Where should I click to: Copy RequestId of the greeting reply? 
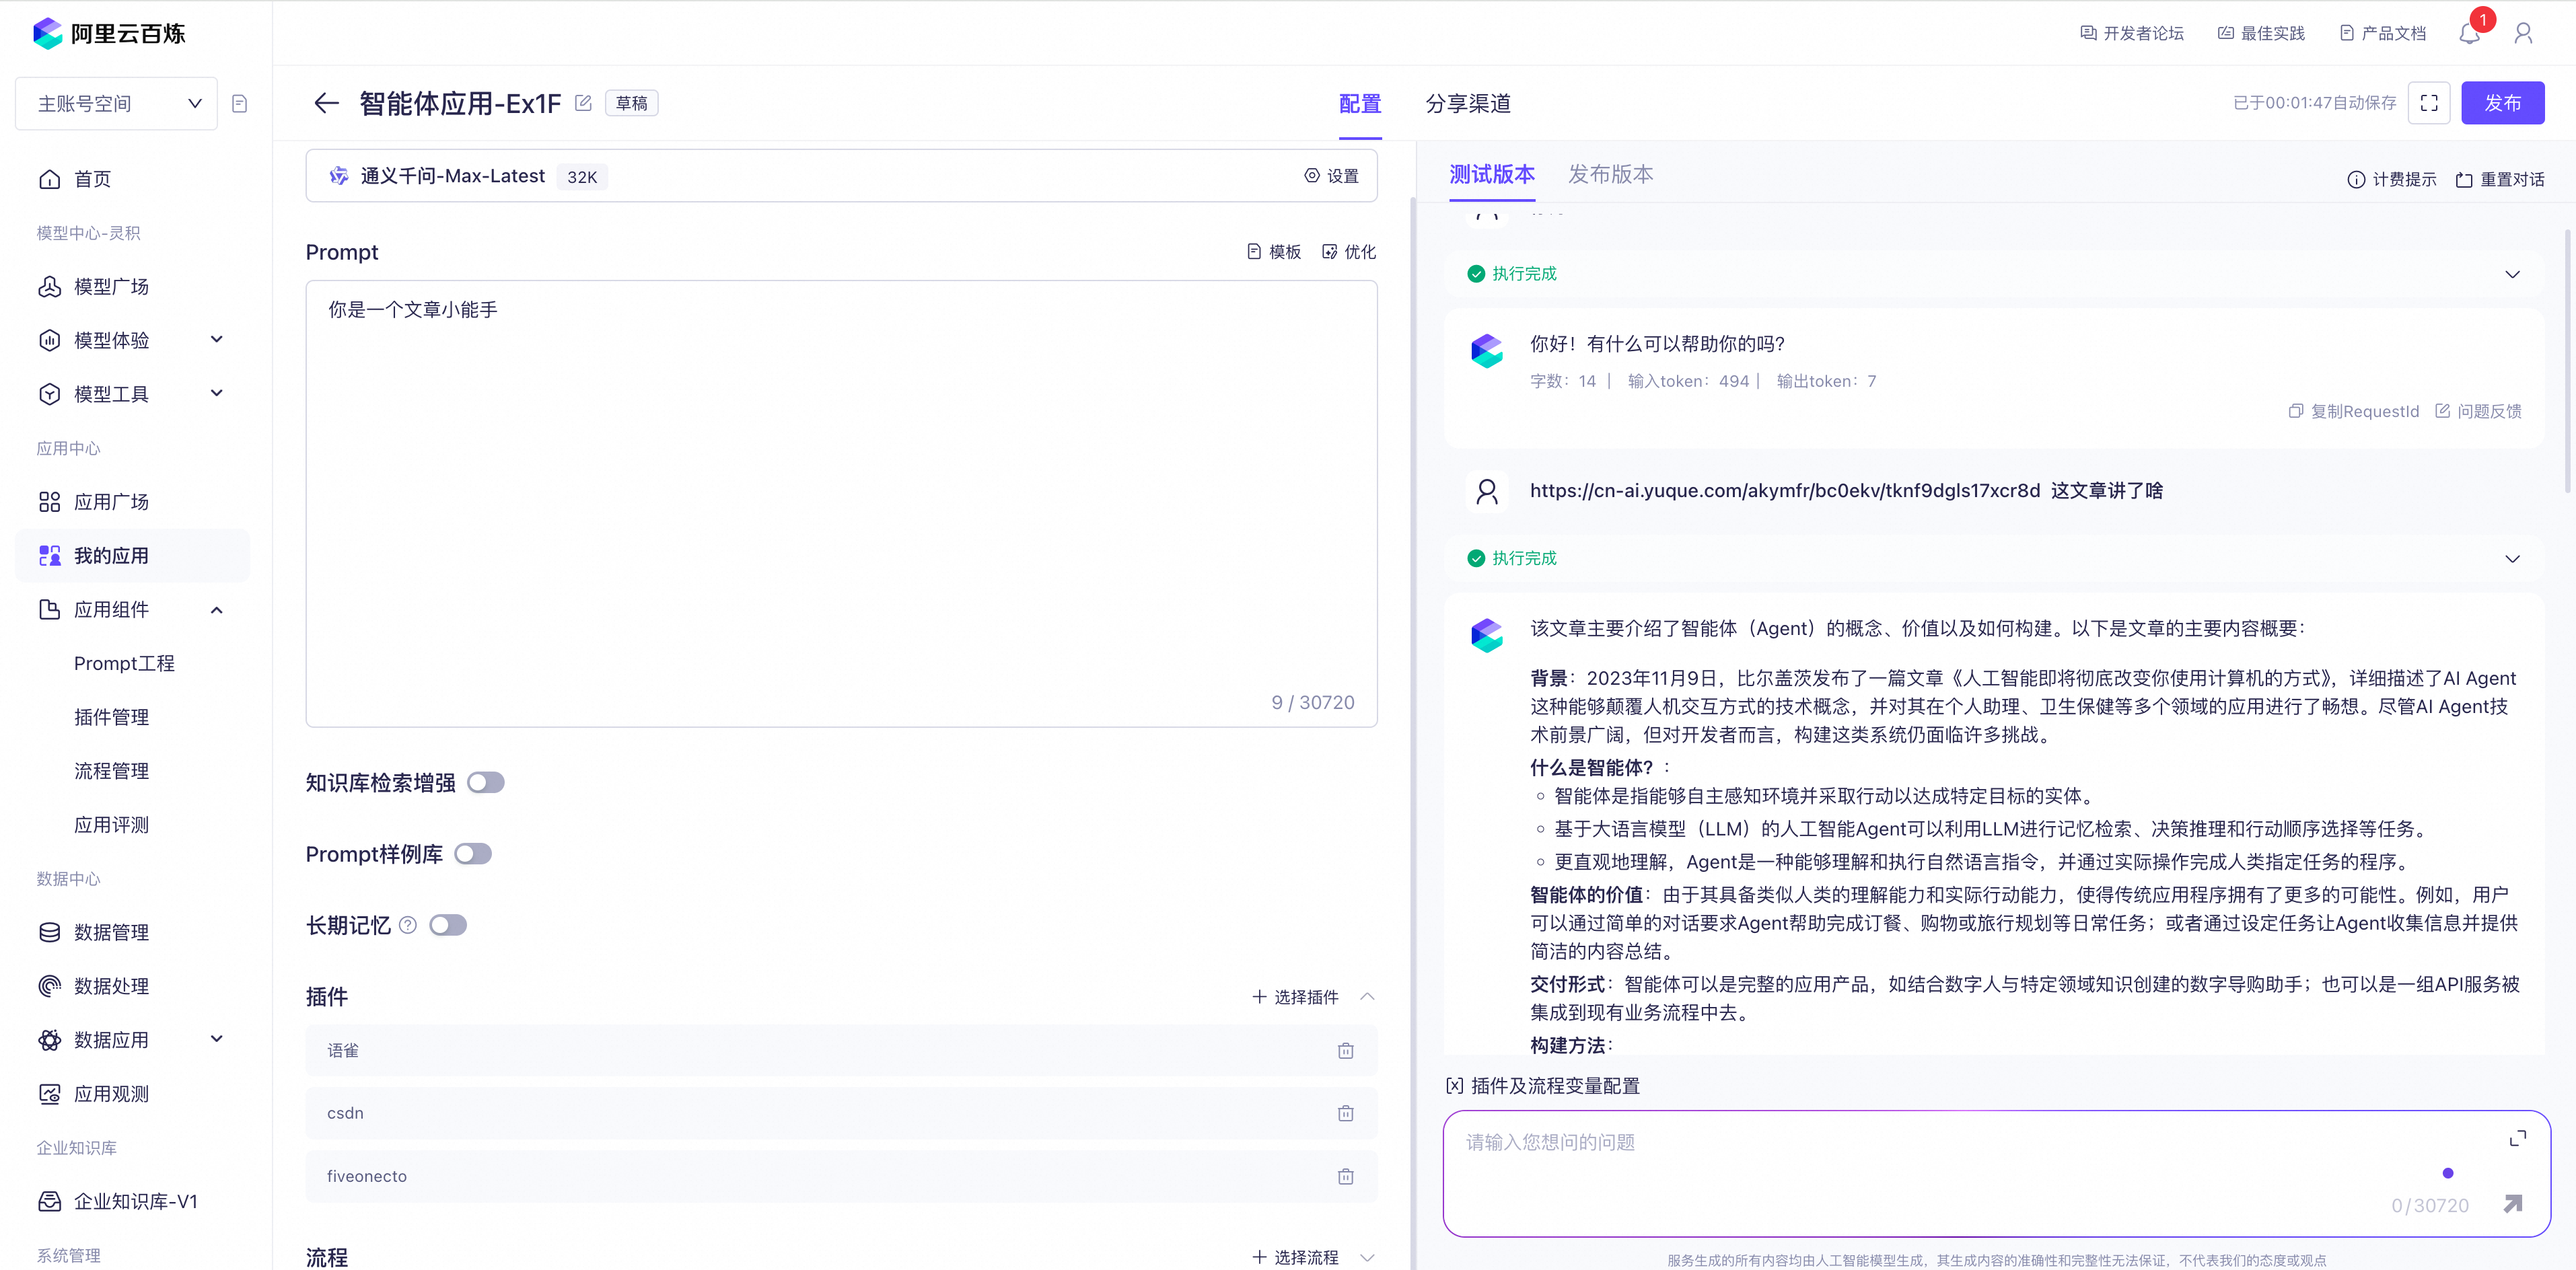[2354, 412]
